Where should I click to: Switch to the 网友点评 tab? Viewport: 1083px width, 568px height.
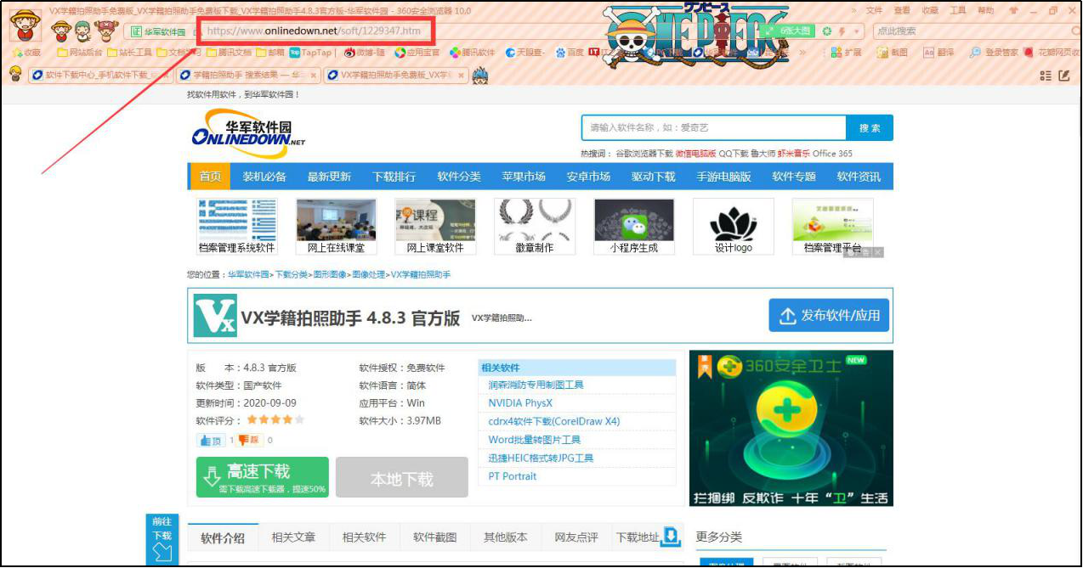tap(576, 537)
